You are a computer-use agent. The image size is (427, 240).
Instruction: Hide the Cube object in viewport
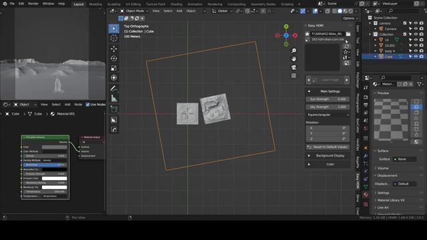[416, 56]
